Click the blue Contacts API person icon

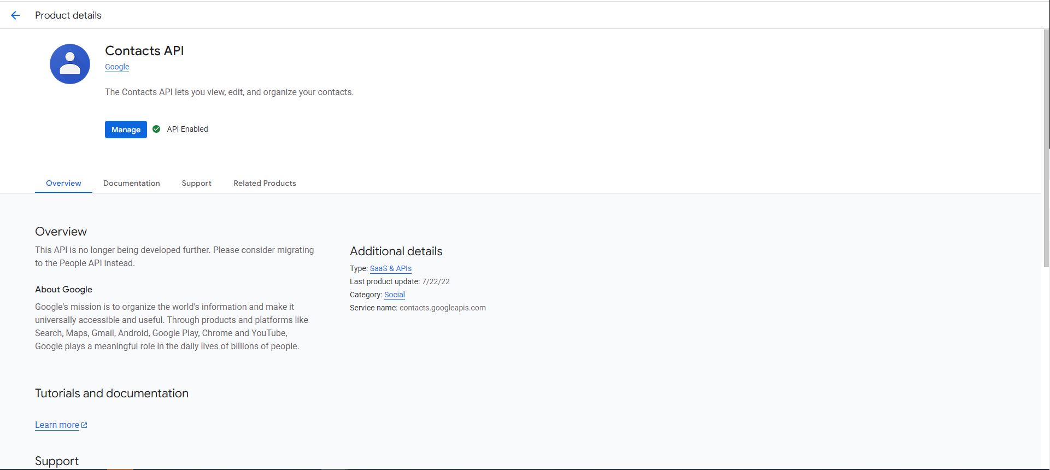70,64
